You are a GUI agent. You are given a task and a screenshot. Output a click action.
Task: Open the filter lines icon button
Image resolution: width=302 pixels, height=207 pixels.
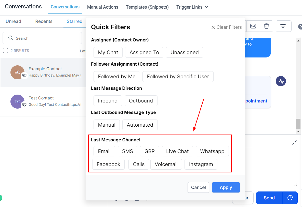click(x=283, y=26)
